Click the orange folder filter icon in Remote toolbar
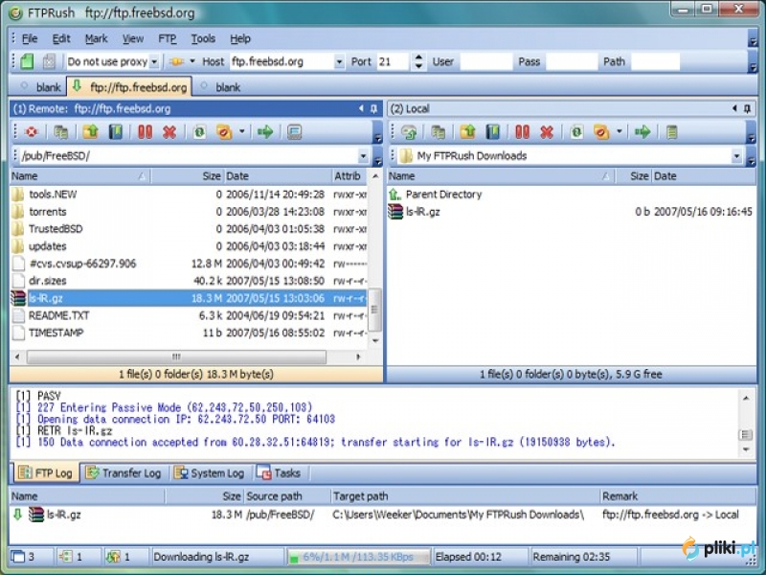This screenshot has width=766, height=575. tap(224, 132)
